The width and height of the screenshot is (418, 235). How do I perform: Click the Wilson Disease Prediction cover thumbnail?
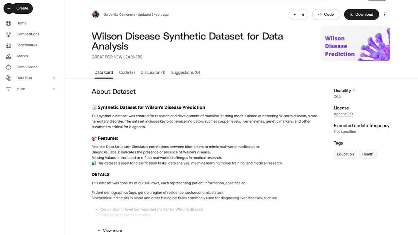355,43
